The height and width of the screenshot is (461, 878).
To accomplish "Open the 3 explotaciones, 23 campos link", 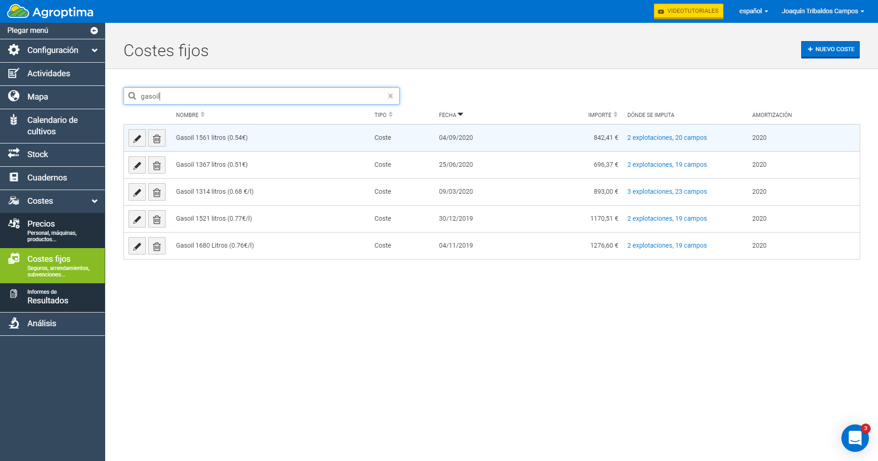I will [667, 192].
